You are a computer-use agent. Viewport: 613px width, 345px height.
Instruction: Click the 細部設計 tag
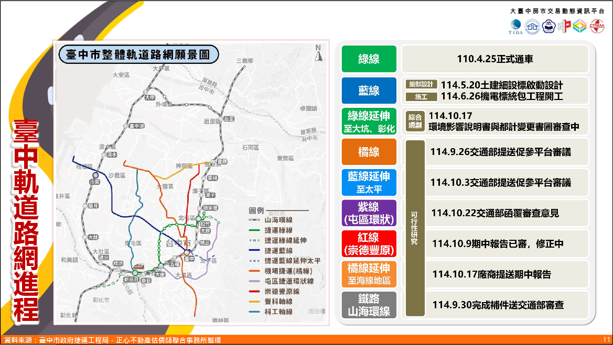[x=421, y=85]
